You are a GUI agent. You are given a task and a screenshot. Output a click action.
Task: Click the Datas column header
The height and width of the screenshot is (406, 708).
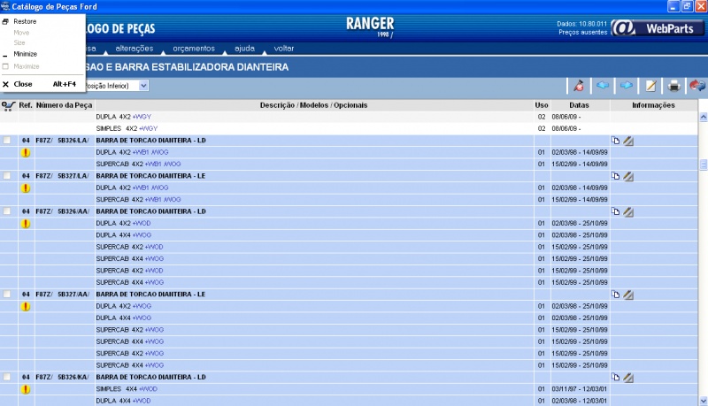click(x=579, y=105)
